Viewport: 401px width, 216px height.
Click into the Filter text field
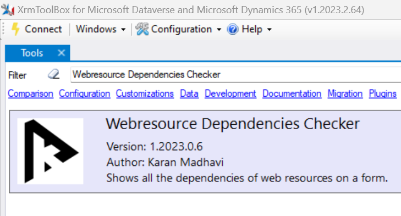point(236,75)
